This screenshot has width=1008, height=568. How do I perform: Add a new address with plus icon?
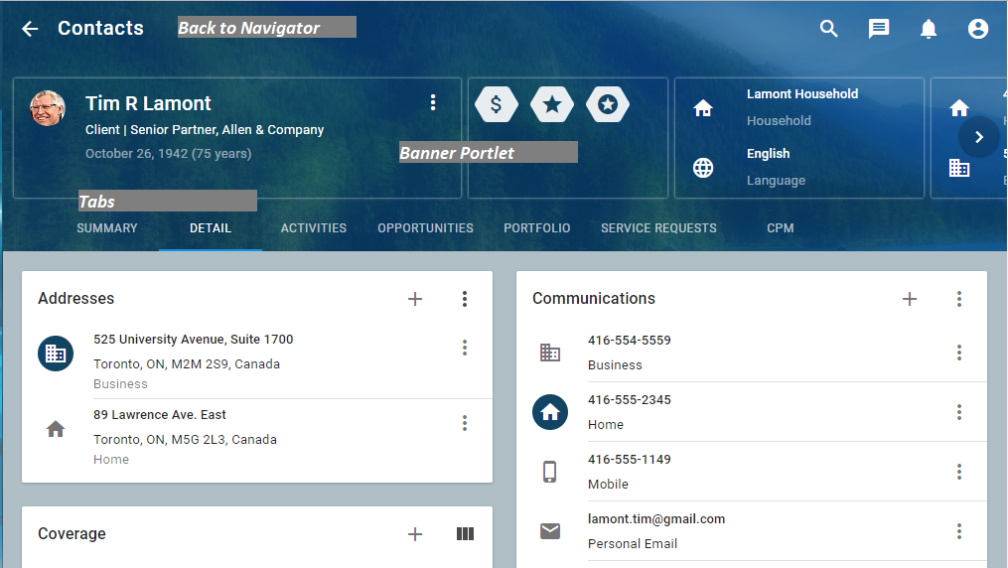tap(415, 299)
